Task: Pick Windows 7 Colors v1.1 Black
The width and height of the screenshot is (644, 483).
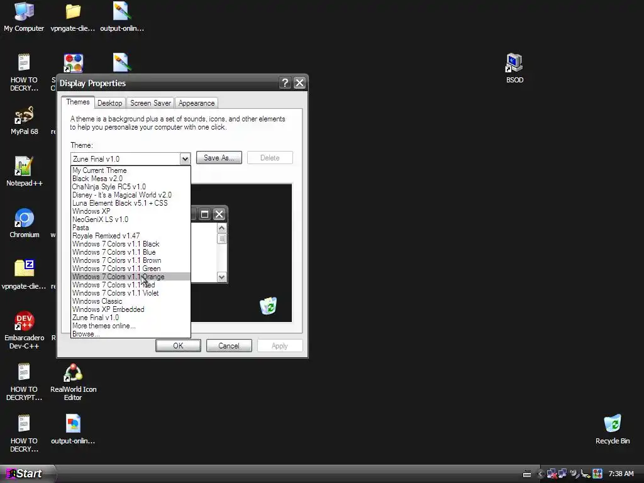Action: point(131,244)
